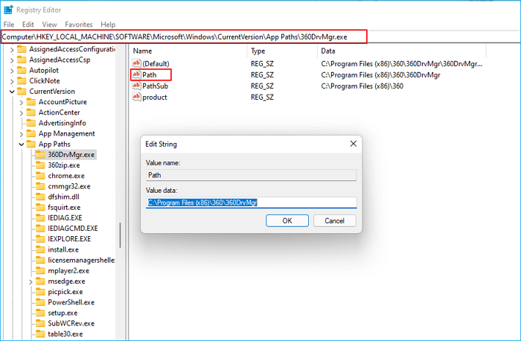Click the App Paths folder icon
This screenshot has height=341, width=521.
pyautogui.click(x=31, y=144)
